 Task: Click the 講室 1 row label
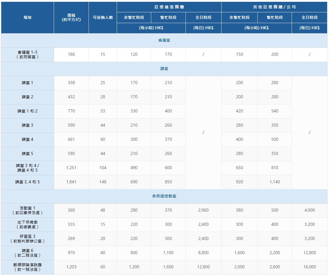27,83
